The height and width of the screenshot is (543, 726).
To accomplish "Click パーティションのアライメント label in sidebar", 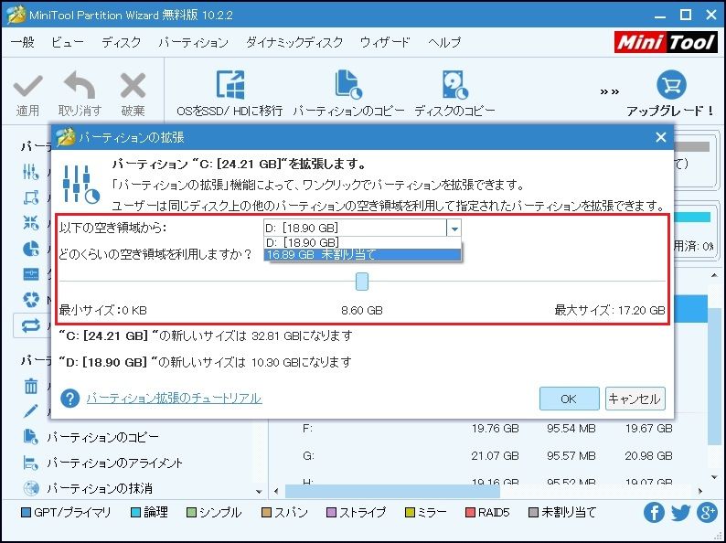I will point(115,463).
